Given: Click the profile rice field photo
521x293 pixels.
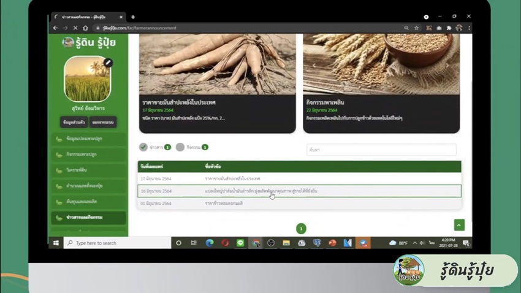Looking at the screenshot, I should pos(88,79).
